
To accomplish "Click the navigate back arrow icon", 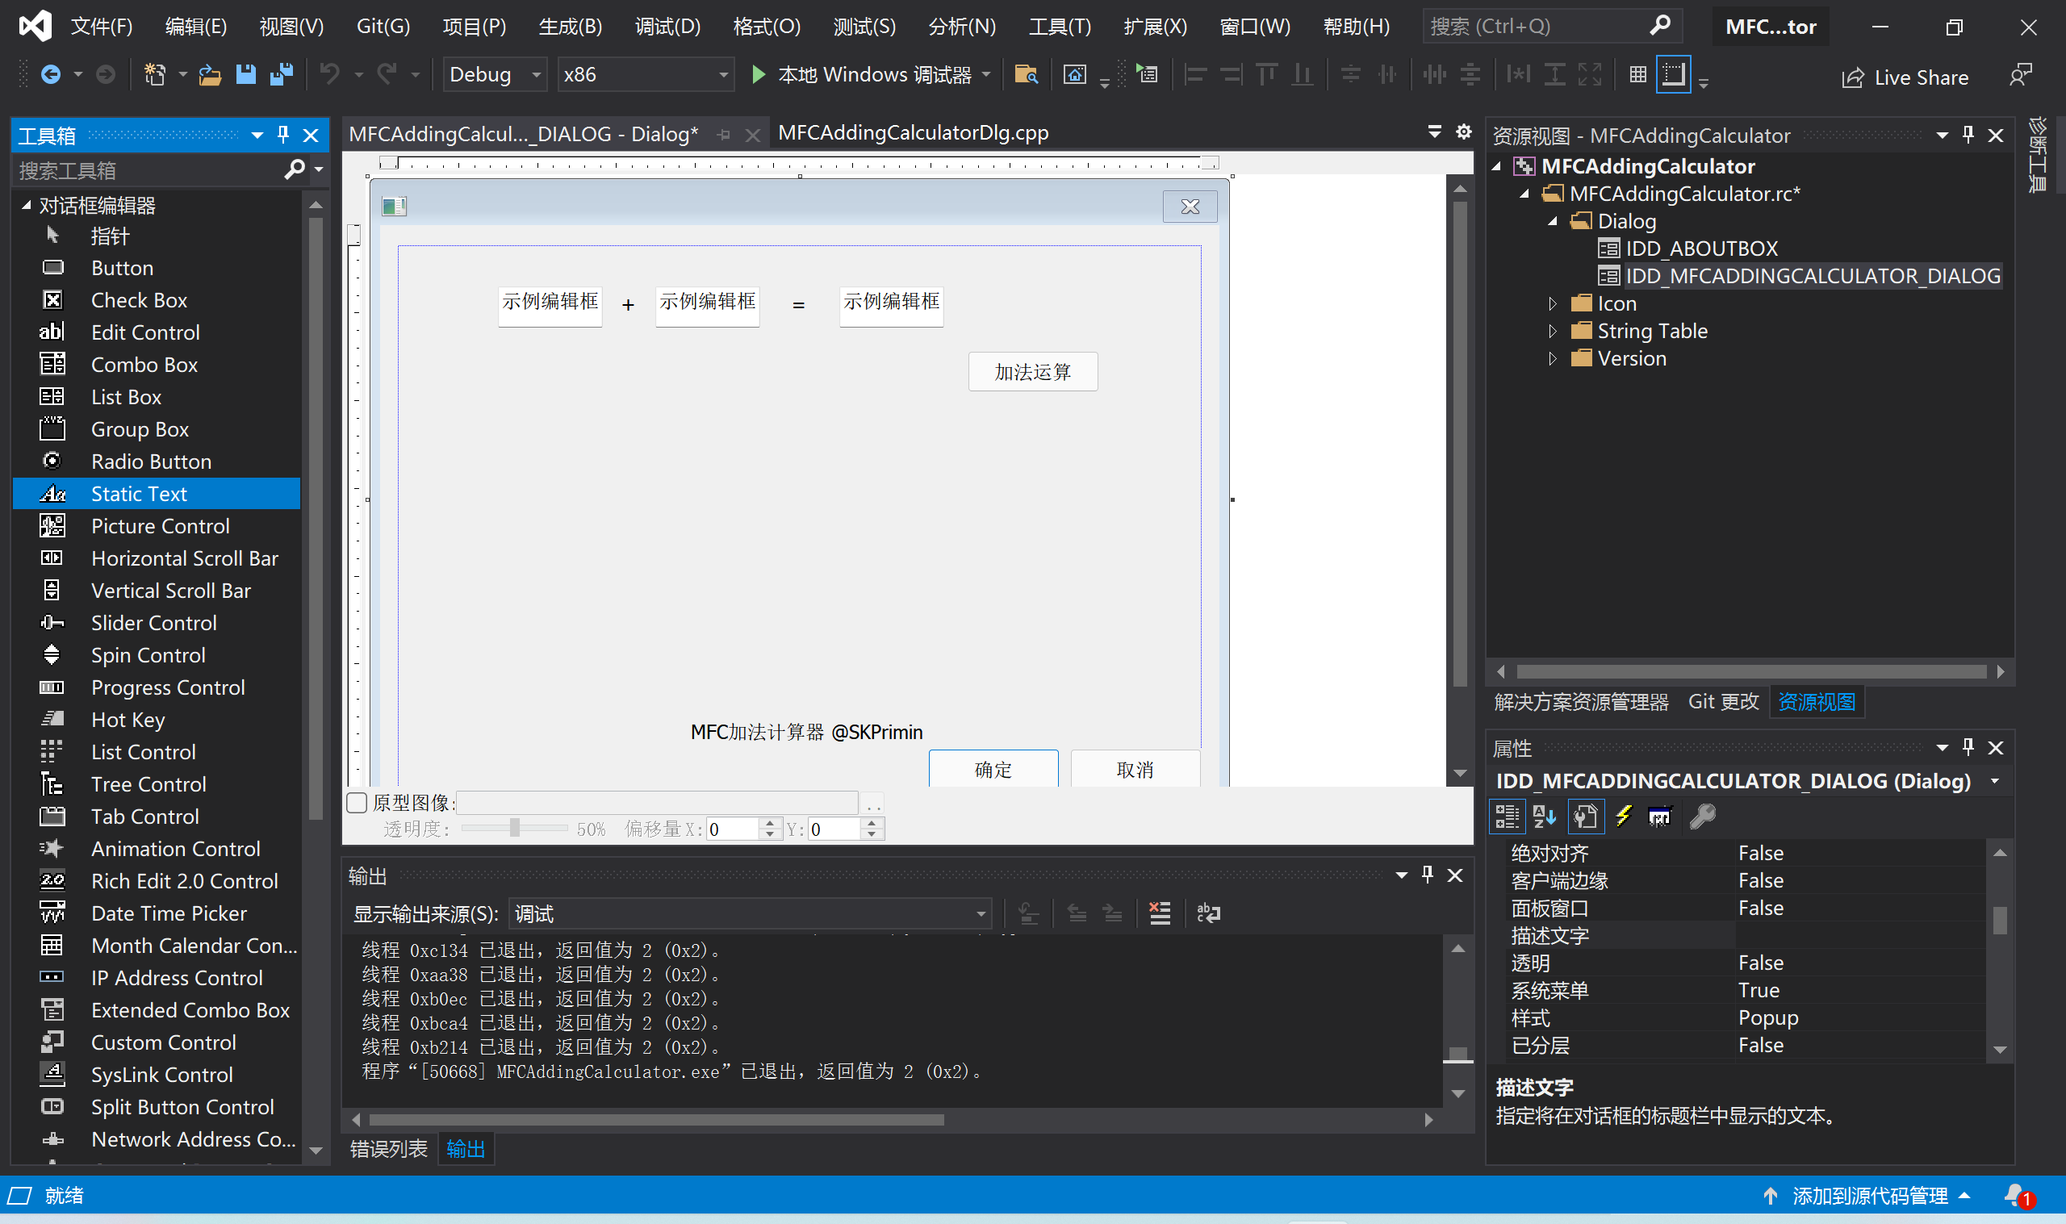I will coord(51,75).
